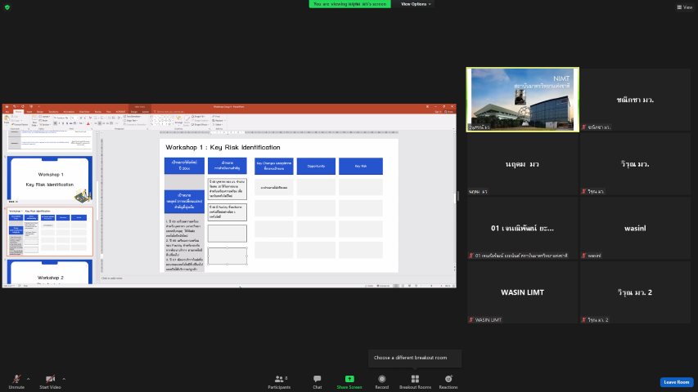Click the Choose a different breakout room option
Viewport: 698px width, 392px height.
414,358
